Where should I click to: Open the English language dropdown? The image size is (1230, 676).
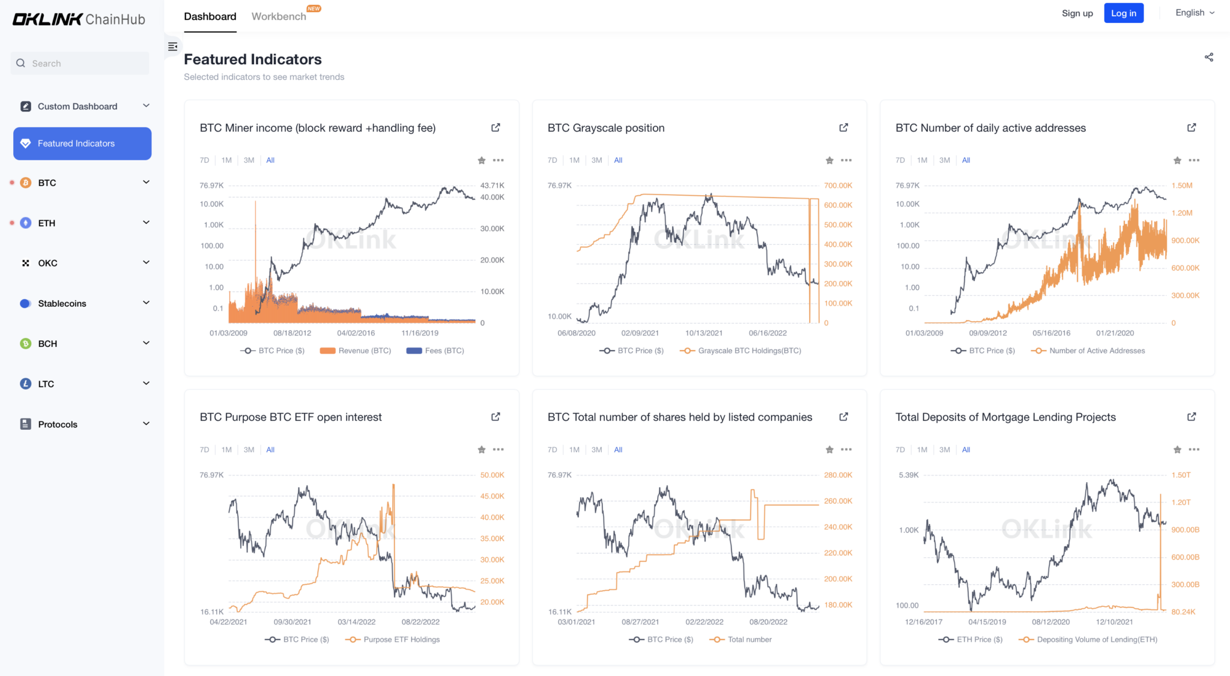click(x=1195, y=13)
